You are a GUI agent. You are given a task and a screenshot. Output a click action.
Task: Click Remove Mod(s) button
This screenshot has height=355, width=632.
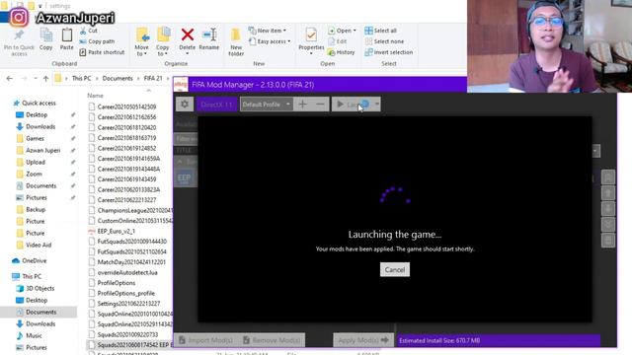273,340
